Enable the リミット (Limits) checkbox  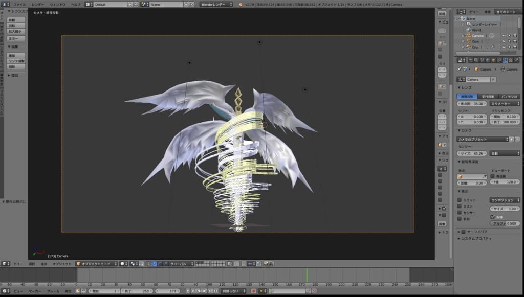(x=460, y=200)
